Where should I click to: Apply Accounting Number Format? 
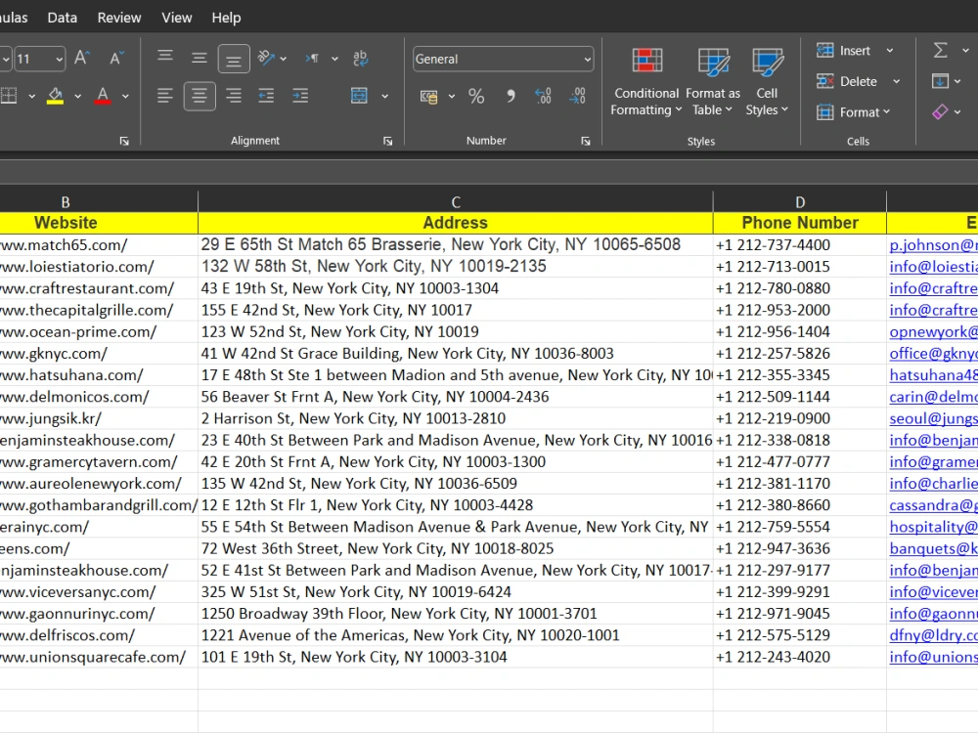pyautogui.click(x=429, y=97)
